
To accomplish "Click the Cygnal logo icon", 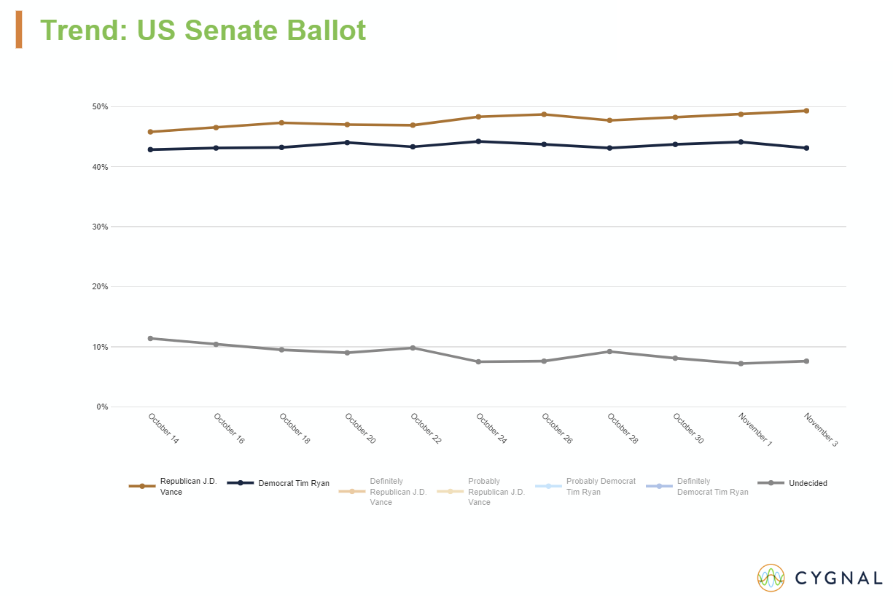I will pos(771,578).
